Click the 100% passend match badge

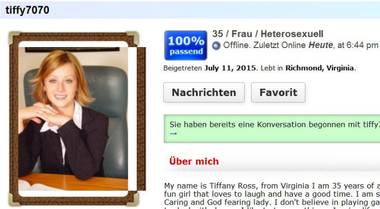(186, 45)
